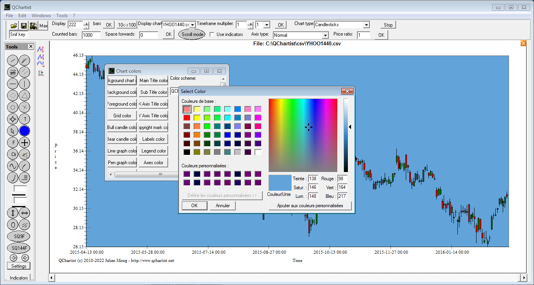Select the text T tool
This screenshot has width=534, height=285.
point(25,119)
